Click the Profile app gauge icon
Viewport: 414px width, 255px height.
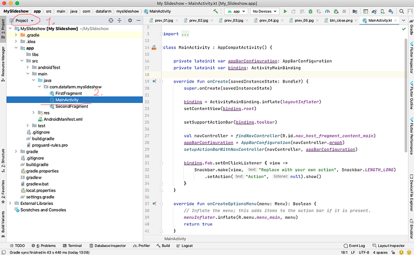point(328,11)
